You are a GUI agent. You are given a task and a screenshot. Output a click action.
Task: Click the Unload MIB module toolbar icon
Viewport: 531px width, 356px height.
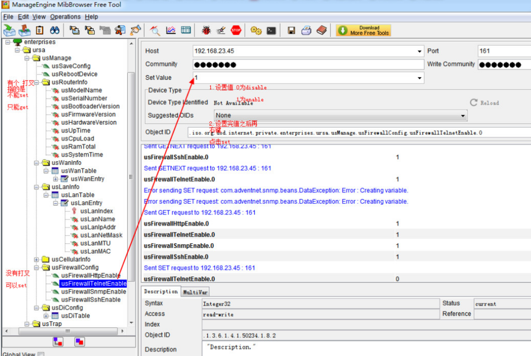24,31
